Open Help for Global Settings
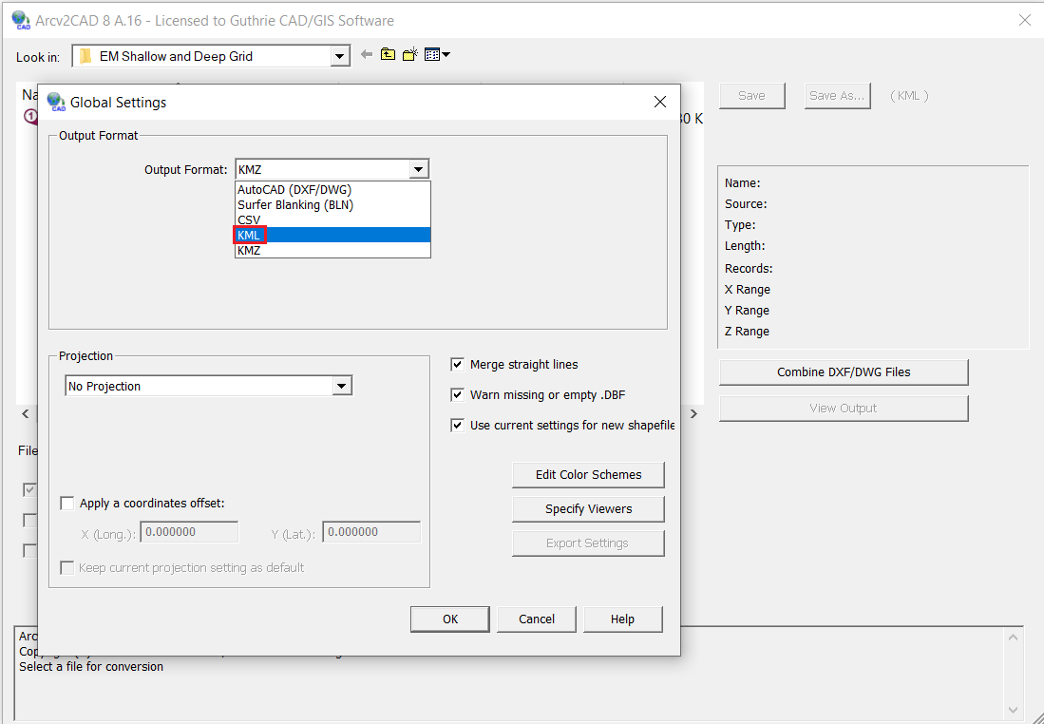 pyautogui.click(x=622, y=619)
